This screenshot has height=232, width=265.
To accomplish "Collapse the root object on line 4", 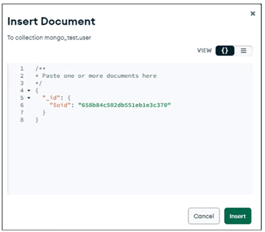I will 29,91.
